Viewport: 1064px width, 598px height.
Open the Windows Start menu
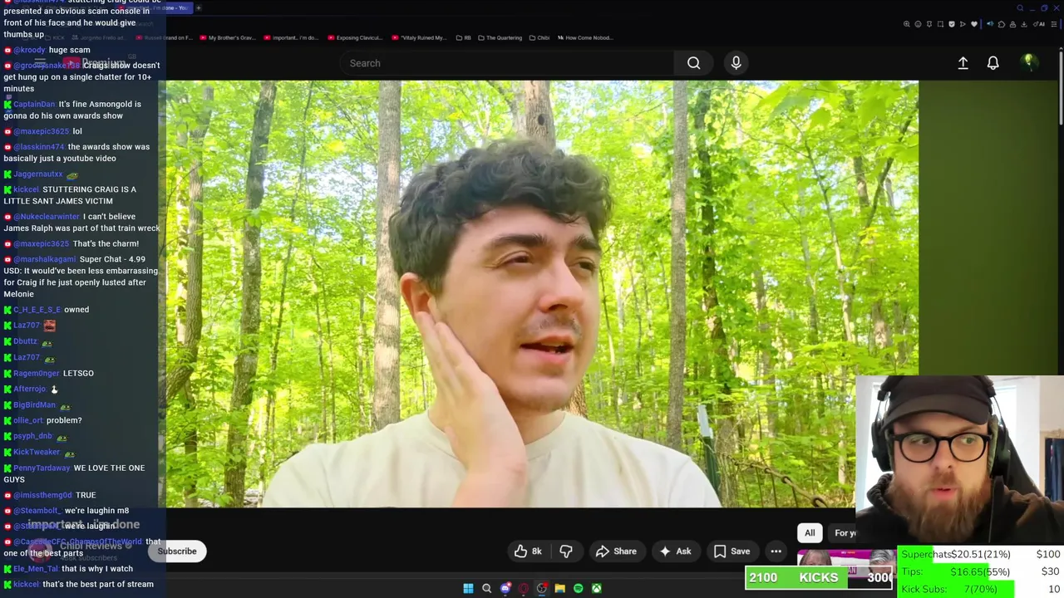(468, 589)
